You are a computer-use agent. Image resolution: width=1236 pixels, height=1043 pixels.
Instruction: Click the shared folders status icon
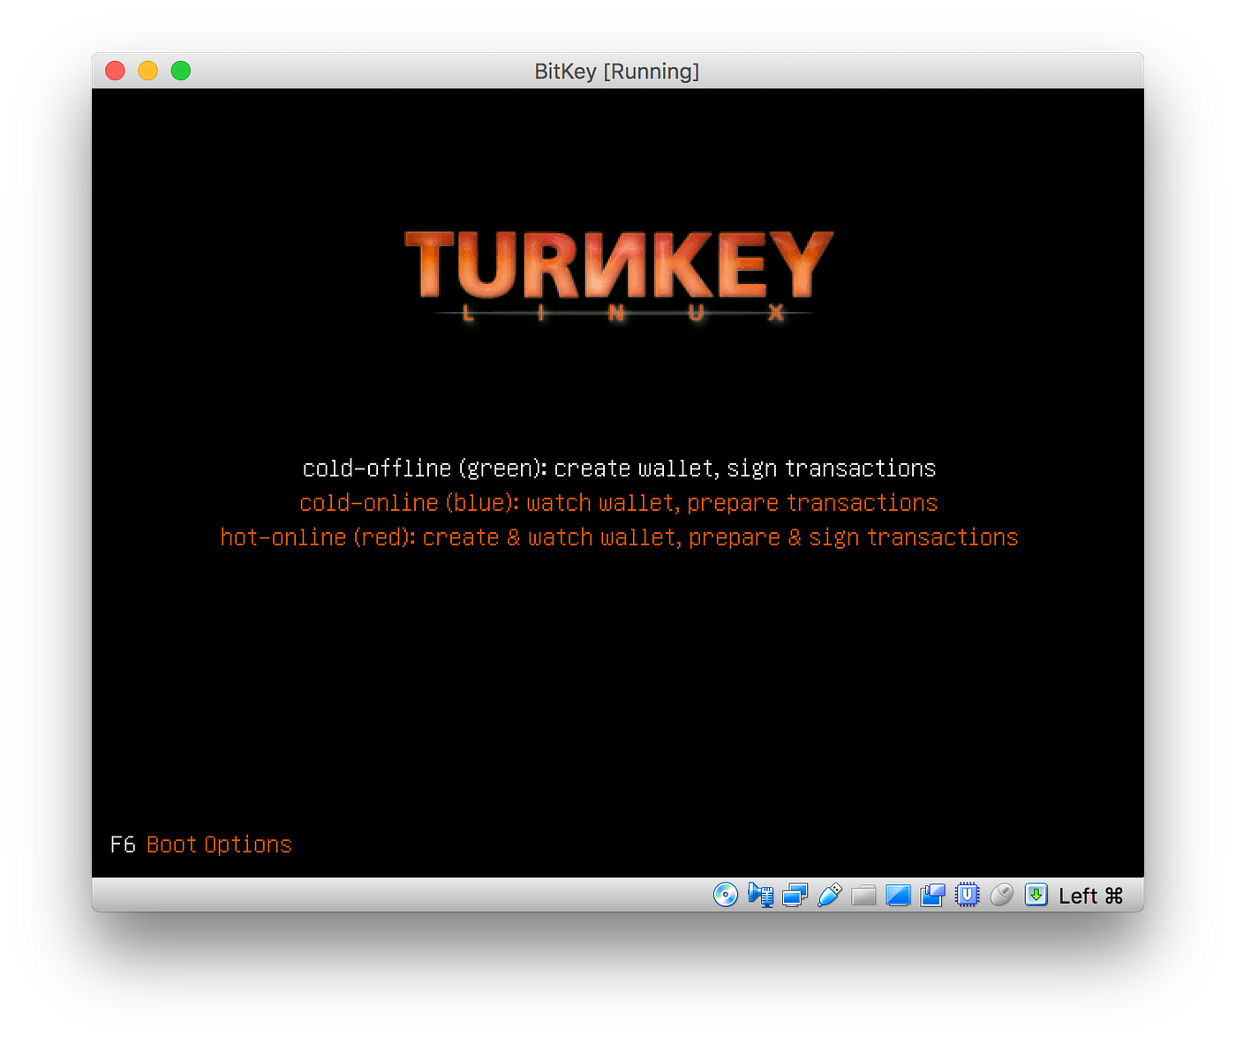point(863,896)
